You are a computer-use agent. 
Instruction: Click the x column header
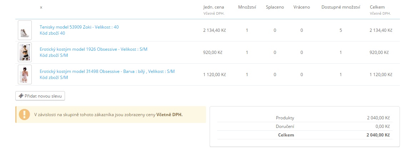41,7
